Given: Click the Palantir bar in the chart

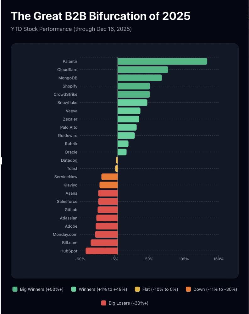Looking at the screenshot, I should (x=162, y=62).
